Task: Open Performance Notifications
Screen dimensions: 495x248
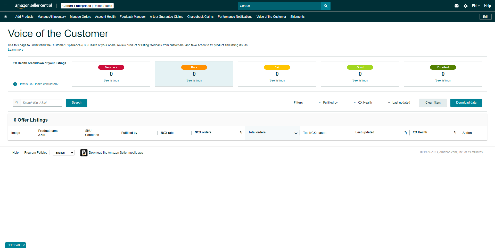Action: [x=235, y=17]
